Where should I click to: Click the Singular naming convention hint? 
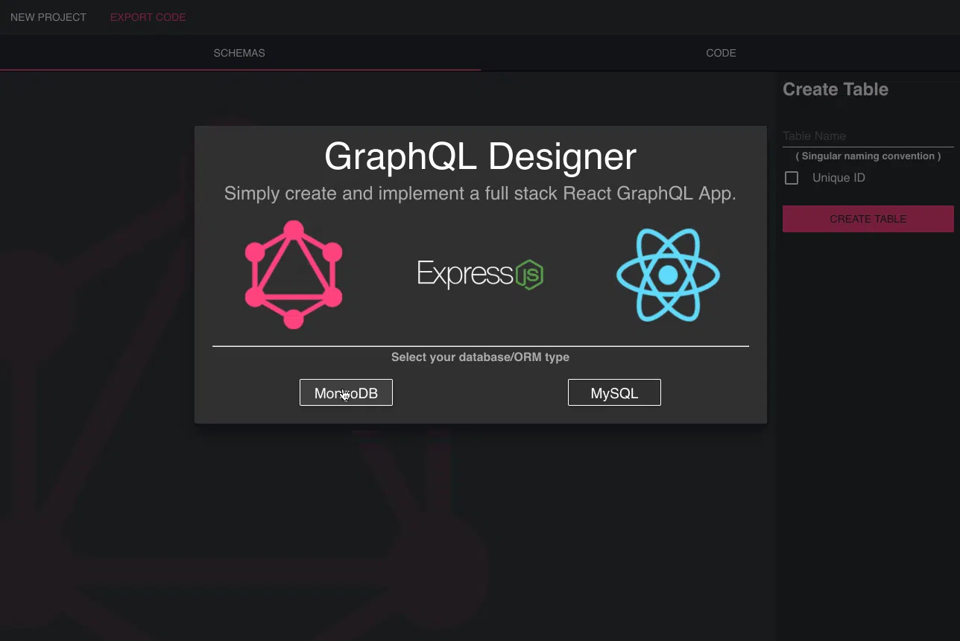click(868, 156)
